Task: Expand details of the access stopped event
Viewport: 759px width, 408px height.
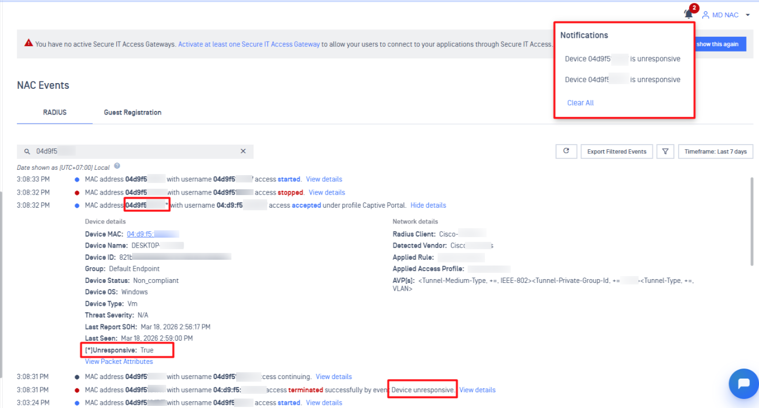Action: pos(327,192)
